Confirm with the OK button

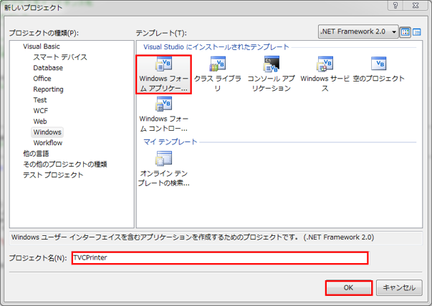[349, 288]
